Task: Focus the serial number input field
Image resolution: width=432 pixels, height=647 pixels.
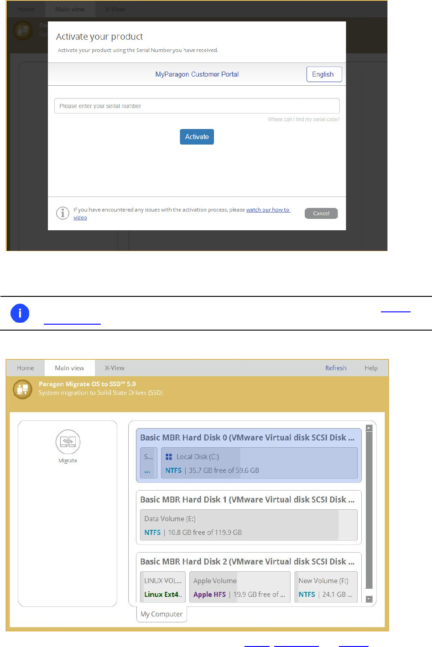Action: point(197,106)
